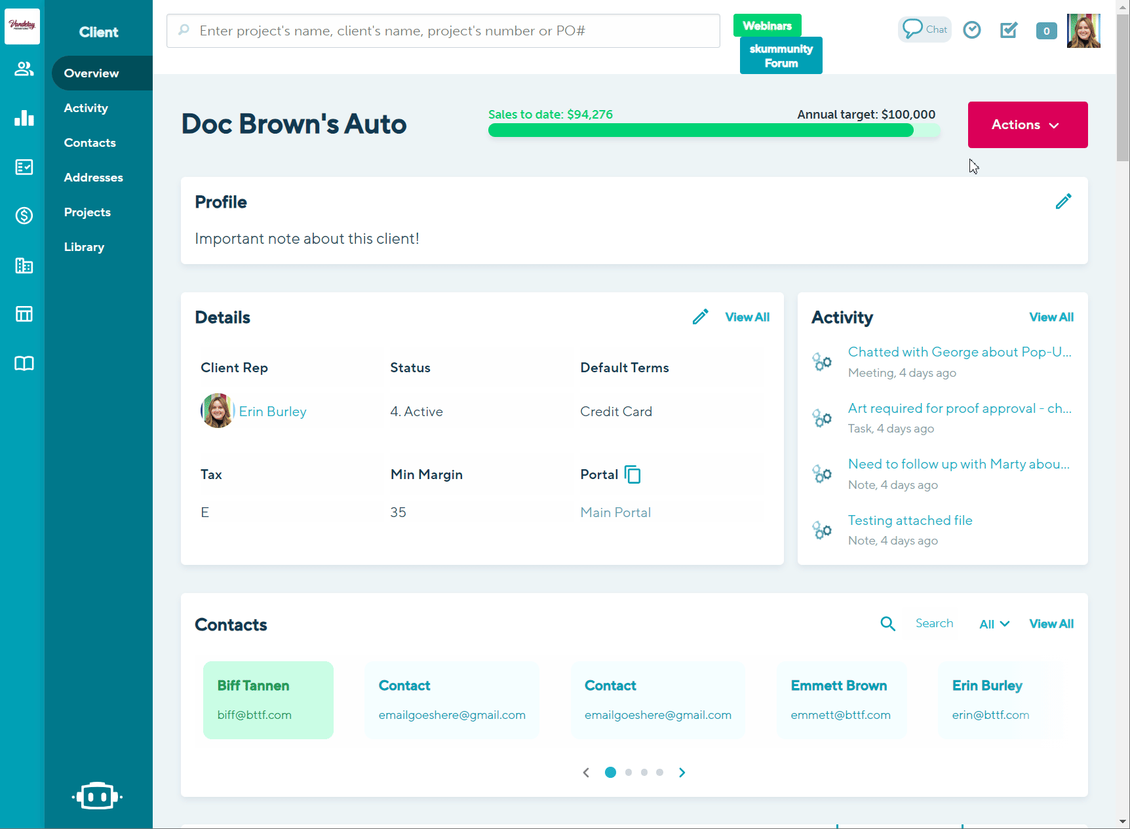The width and height of the screenshot is (1130, 829).
Task: Click the Details edit pencil icon
Action: (700, 317)
